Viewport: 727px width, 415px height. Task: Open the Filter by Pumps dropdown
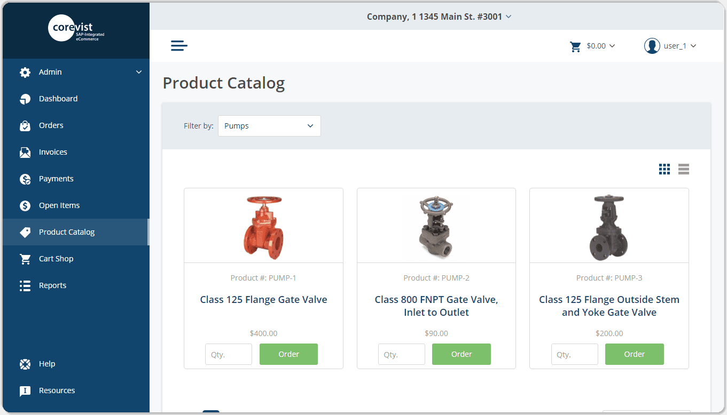coord(269,125)
